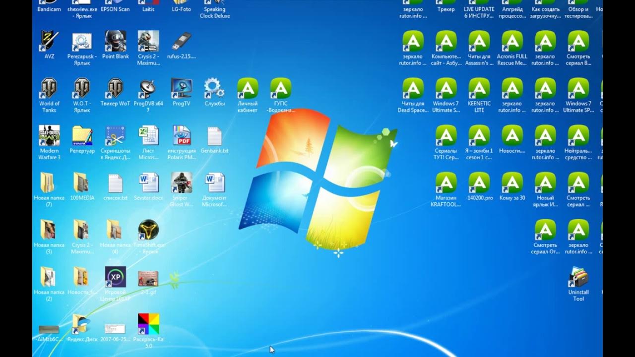635x357 pixels.
Task: Open the Службы gears icon
Action: coord(214,88)
